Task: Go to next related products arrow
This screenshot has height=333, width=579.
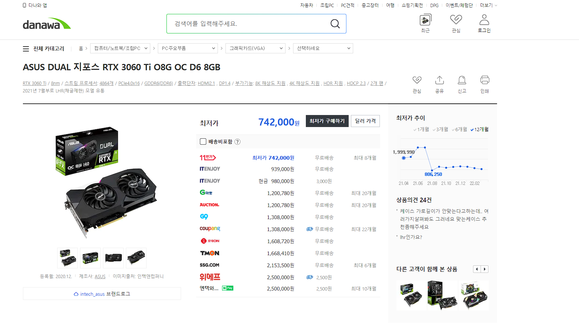Action: [485, 269]
